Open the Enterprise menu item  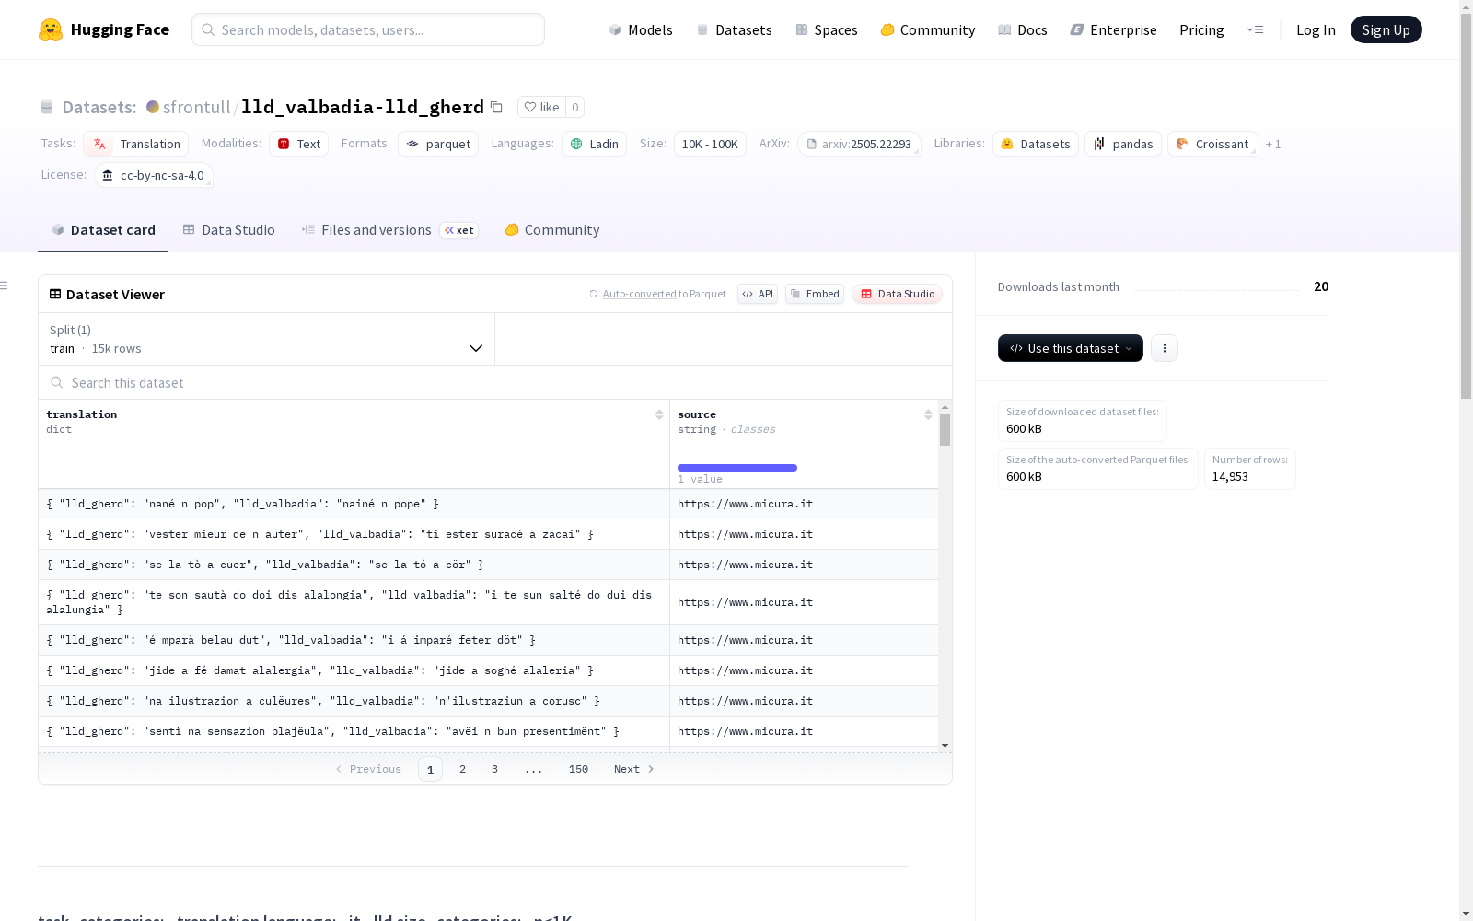1113,29
